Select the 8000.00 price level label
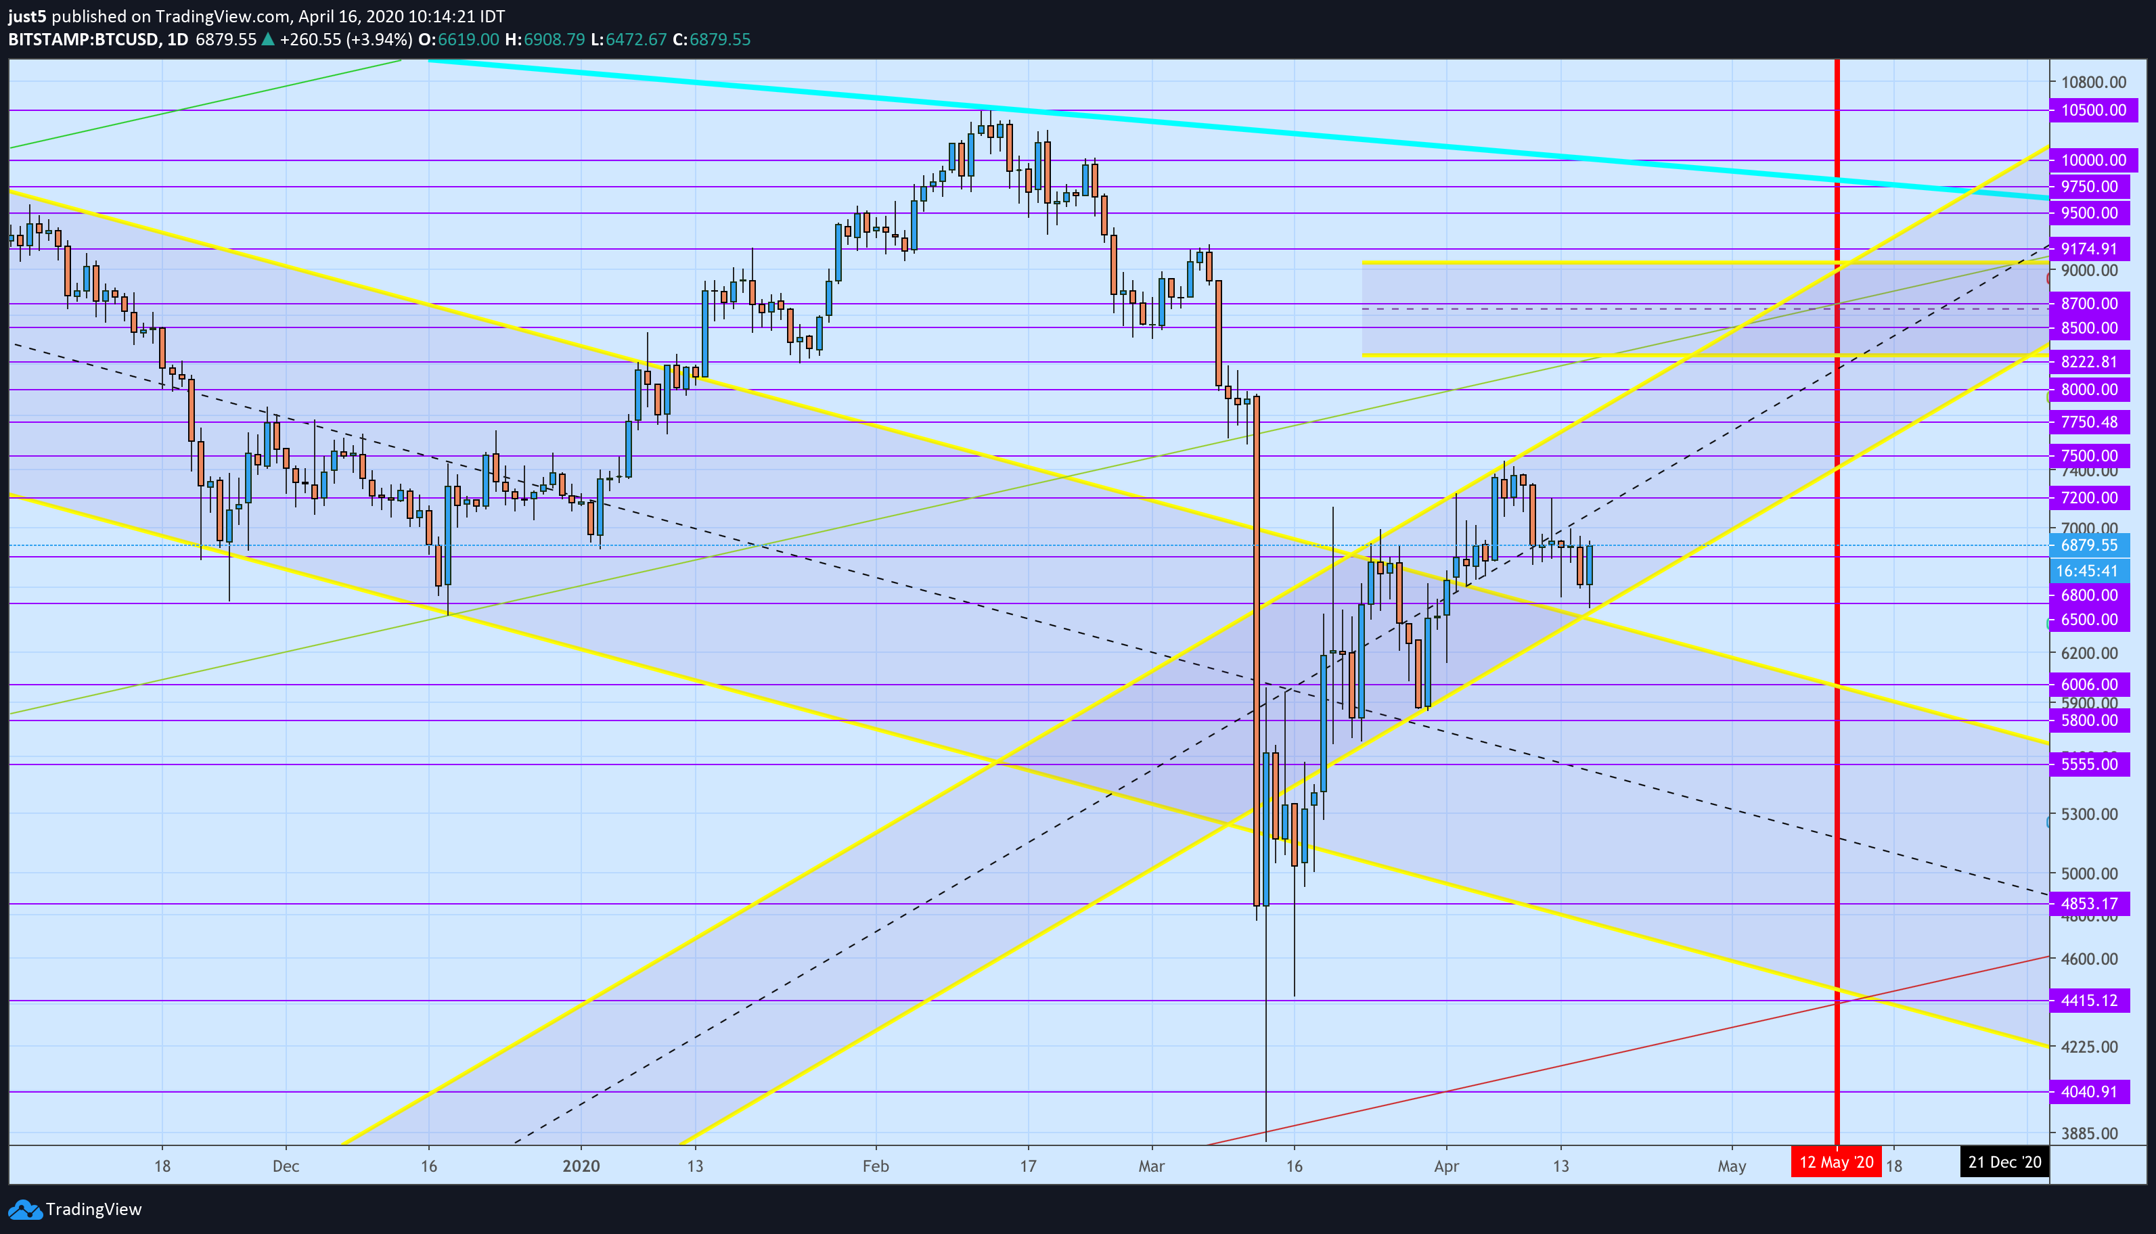The width and height of the screenshot is (2156, 1234). (x=2089, y=390)
